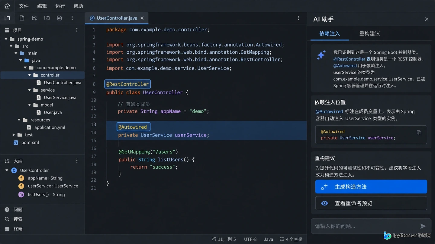Open application.yml in project tree
This screenshot has width=435, height=244.
pyautogui.click(x=50, y=127)
